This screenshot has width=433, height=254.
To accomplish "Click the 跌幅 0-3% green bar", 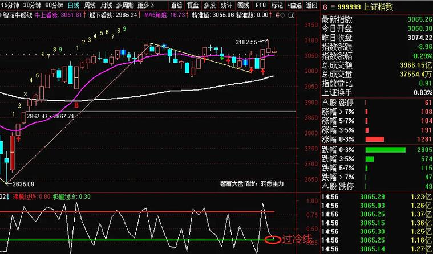I will [x=386, y=150].
